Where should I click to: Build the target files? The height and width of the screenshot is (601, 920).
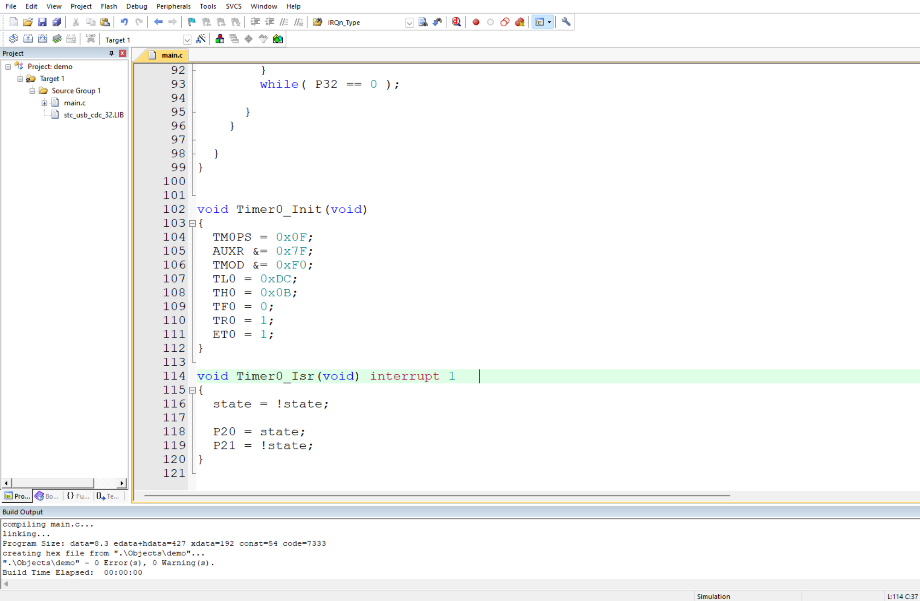point(28,39)
